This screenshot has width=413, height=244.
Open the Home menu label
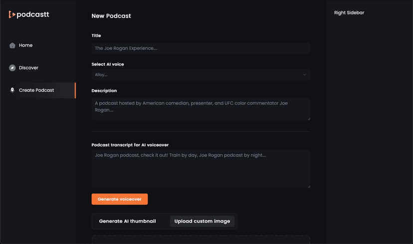click(25, 45)
